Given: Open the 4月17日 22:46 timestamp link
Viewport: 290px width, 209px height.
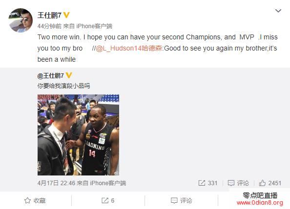Looking at the screenshot, I should coord(56,183).
